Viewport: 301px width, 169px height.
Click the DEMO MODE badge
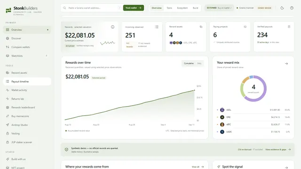(x=264, y=8)
